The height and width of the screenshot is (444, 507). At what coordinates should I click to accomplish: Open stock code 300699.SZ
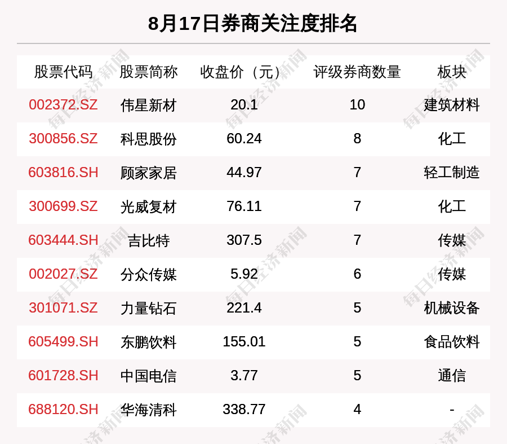pyautogui.click(x=63, y=206)
